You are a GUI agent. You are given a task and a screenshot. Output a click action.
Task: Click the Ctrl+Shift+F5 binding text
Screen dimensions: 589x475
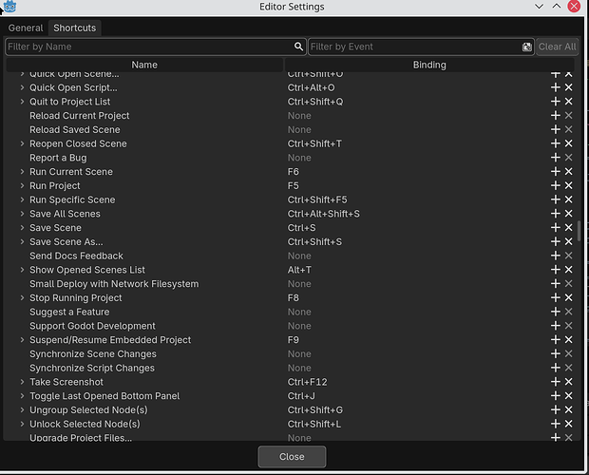point(317,199)
